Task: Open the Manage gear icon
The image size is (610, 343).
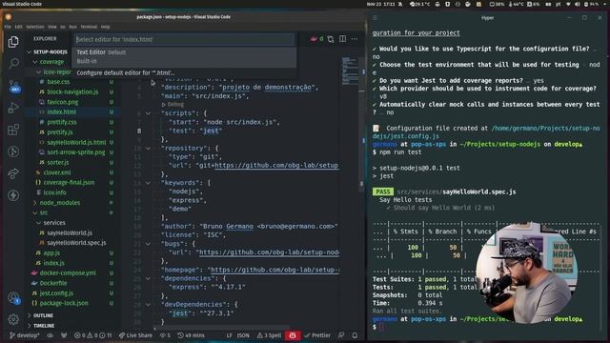Action: point(13,319)
